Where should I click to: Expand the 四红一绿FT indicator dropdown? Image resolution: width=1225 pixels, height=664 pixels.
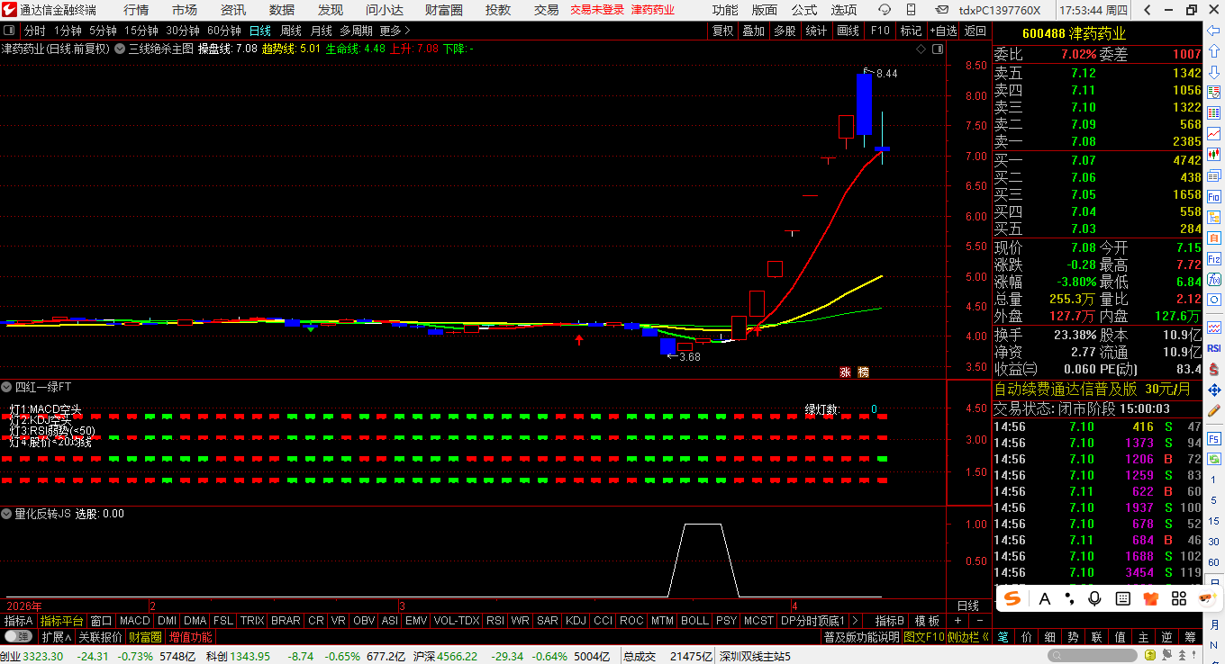click(7, 387)
